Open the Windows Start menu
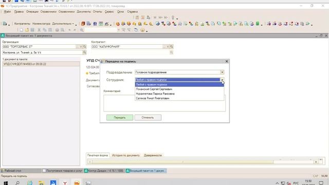The width and height of the screenshot is (329, 185). coord(6,183)
